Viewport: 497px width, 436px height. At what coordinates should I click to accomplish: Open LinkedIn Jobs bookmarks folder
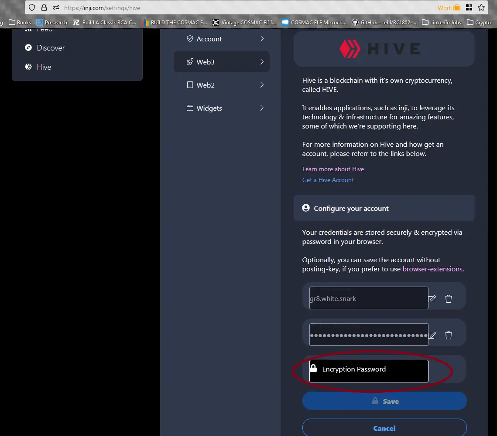tap(442, 23)
